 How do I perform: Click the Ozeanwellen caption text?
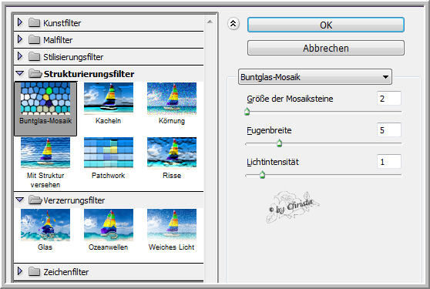click(x=109, y=247)
